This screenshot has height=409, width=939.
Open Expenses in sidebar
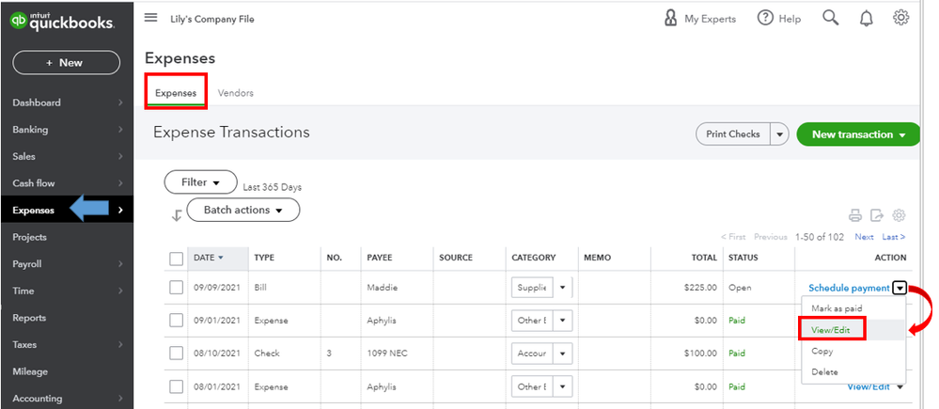pos(67,211)
